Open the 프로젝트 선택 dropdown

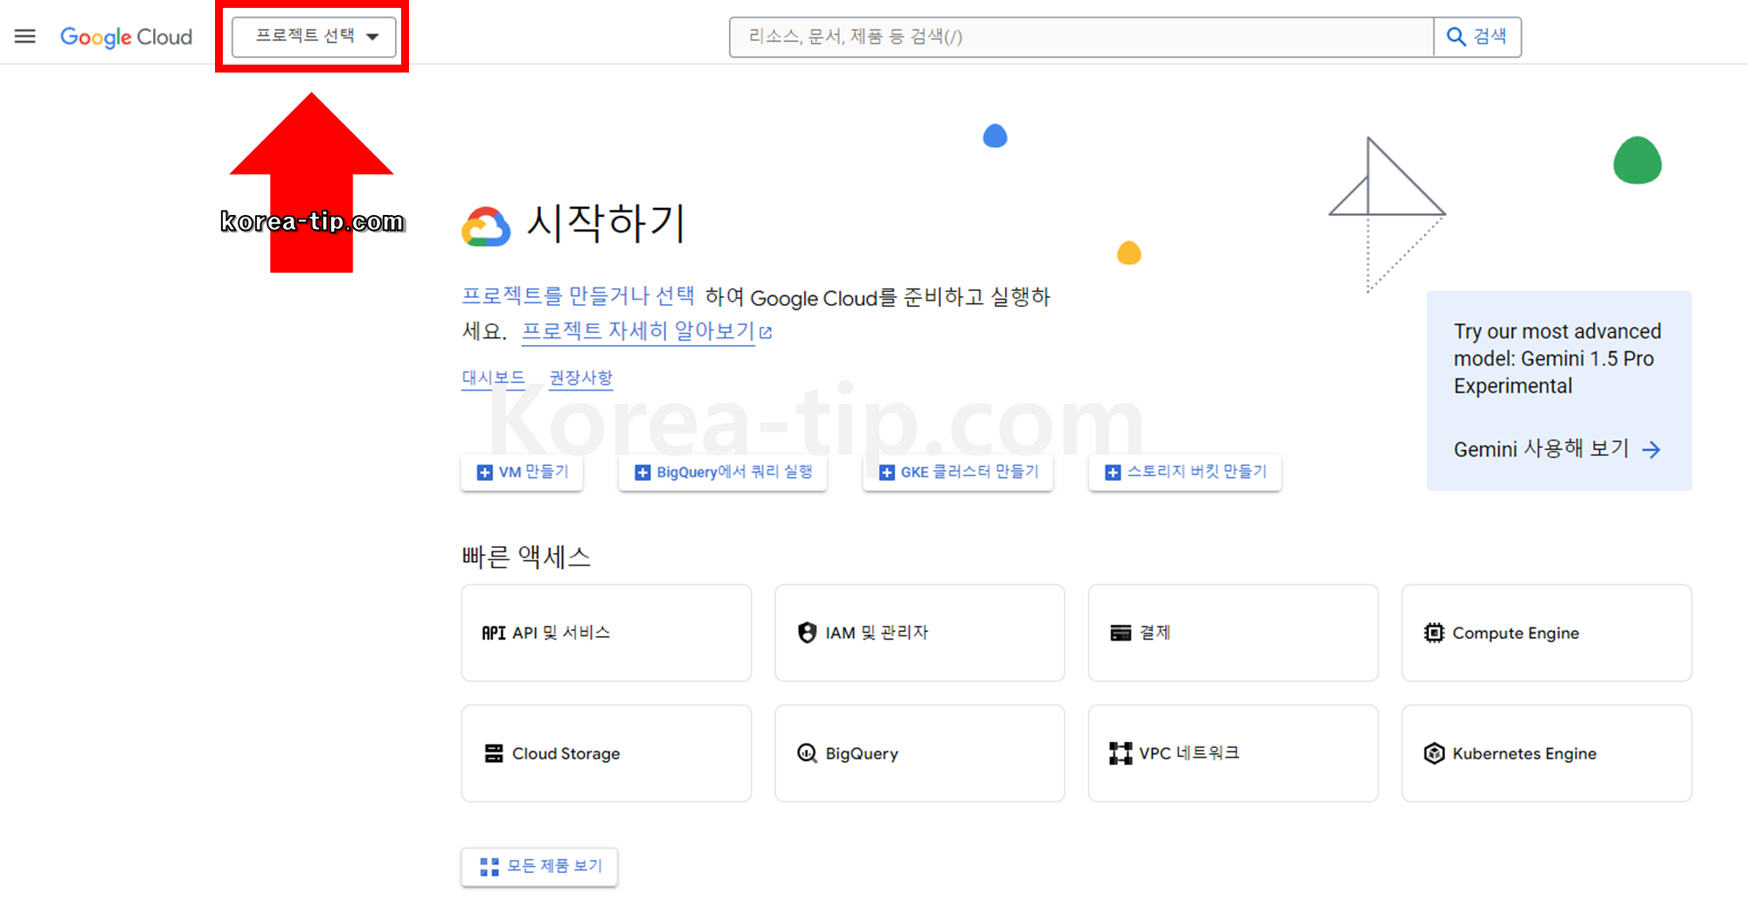312,37
